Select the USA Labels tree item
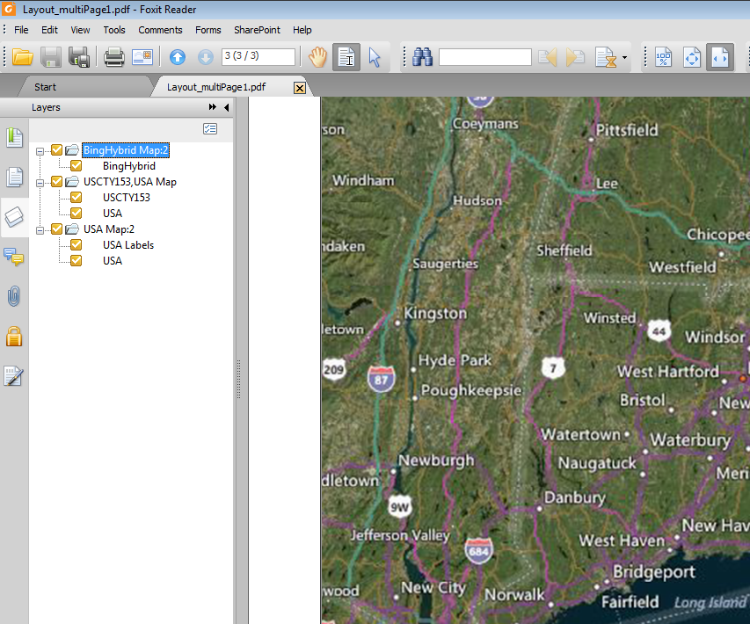 click(128, 245)
